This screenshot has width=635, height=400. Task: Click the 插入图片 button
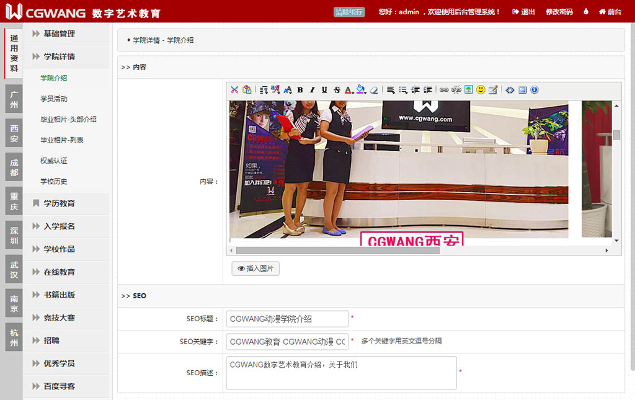coord(255,269)
